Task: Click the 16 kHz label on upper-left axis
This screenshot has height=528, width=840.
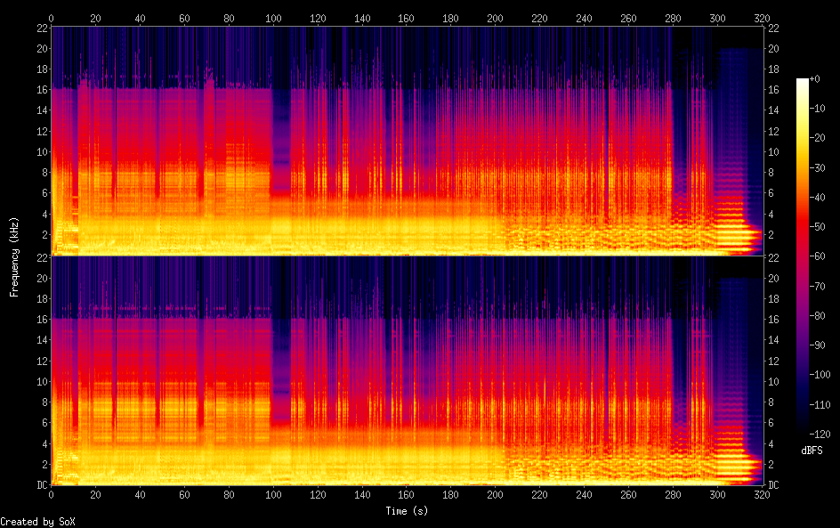Action: (x=40, y=89)
